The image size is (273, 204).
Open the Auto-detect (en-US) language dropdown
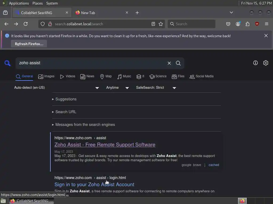click(57, 88)
